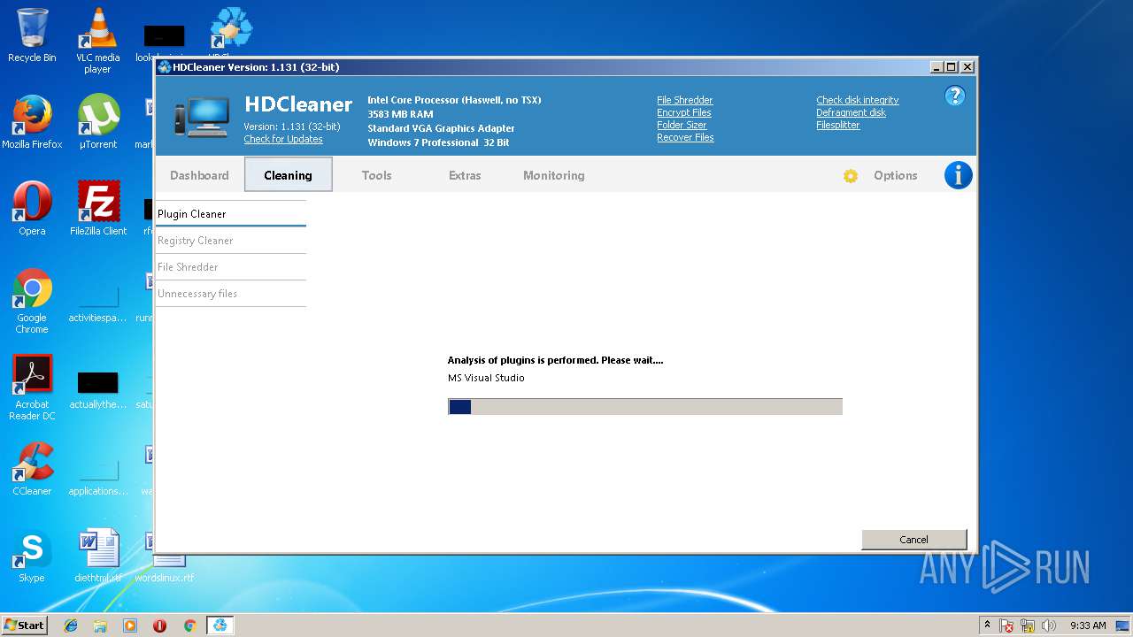Click the blue info icon

pos(958,175)
